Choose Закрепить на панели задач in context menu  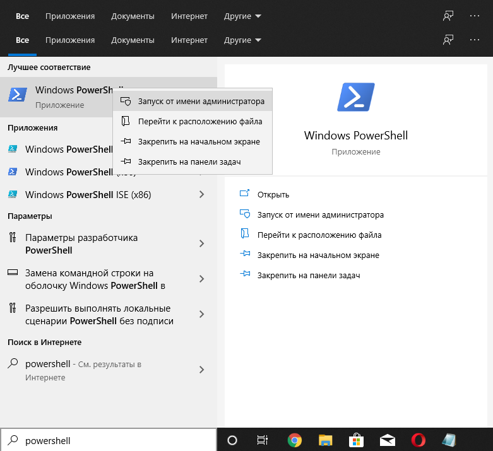[193, 161]
